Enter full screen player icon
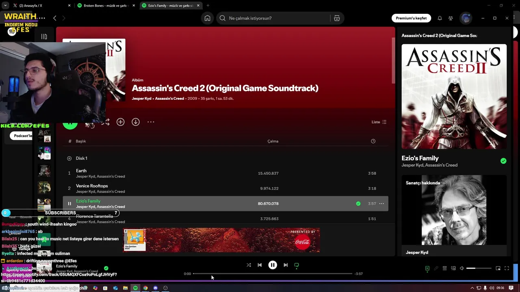 coord(507,268)
